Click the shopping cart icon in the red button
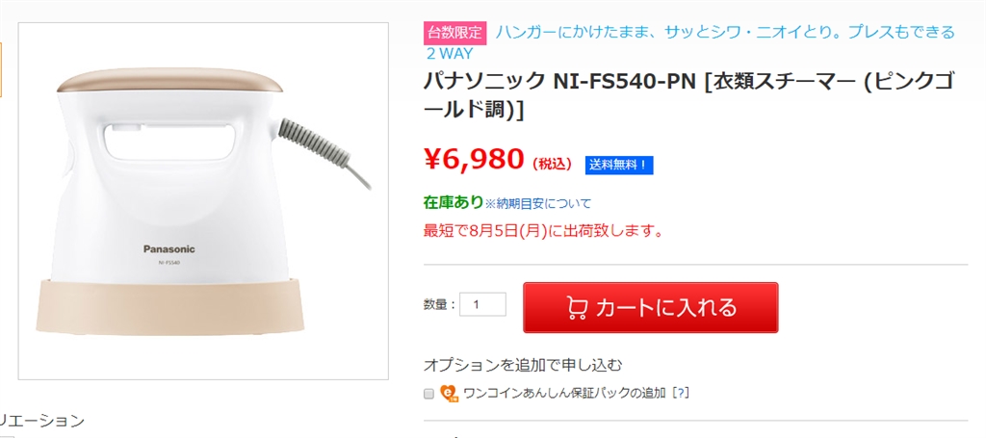The image size is (986, 438). (x=577, y=308)
